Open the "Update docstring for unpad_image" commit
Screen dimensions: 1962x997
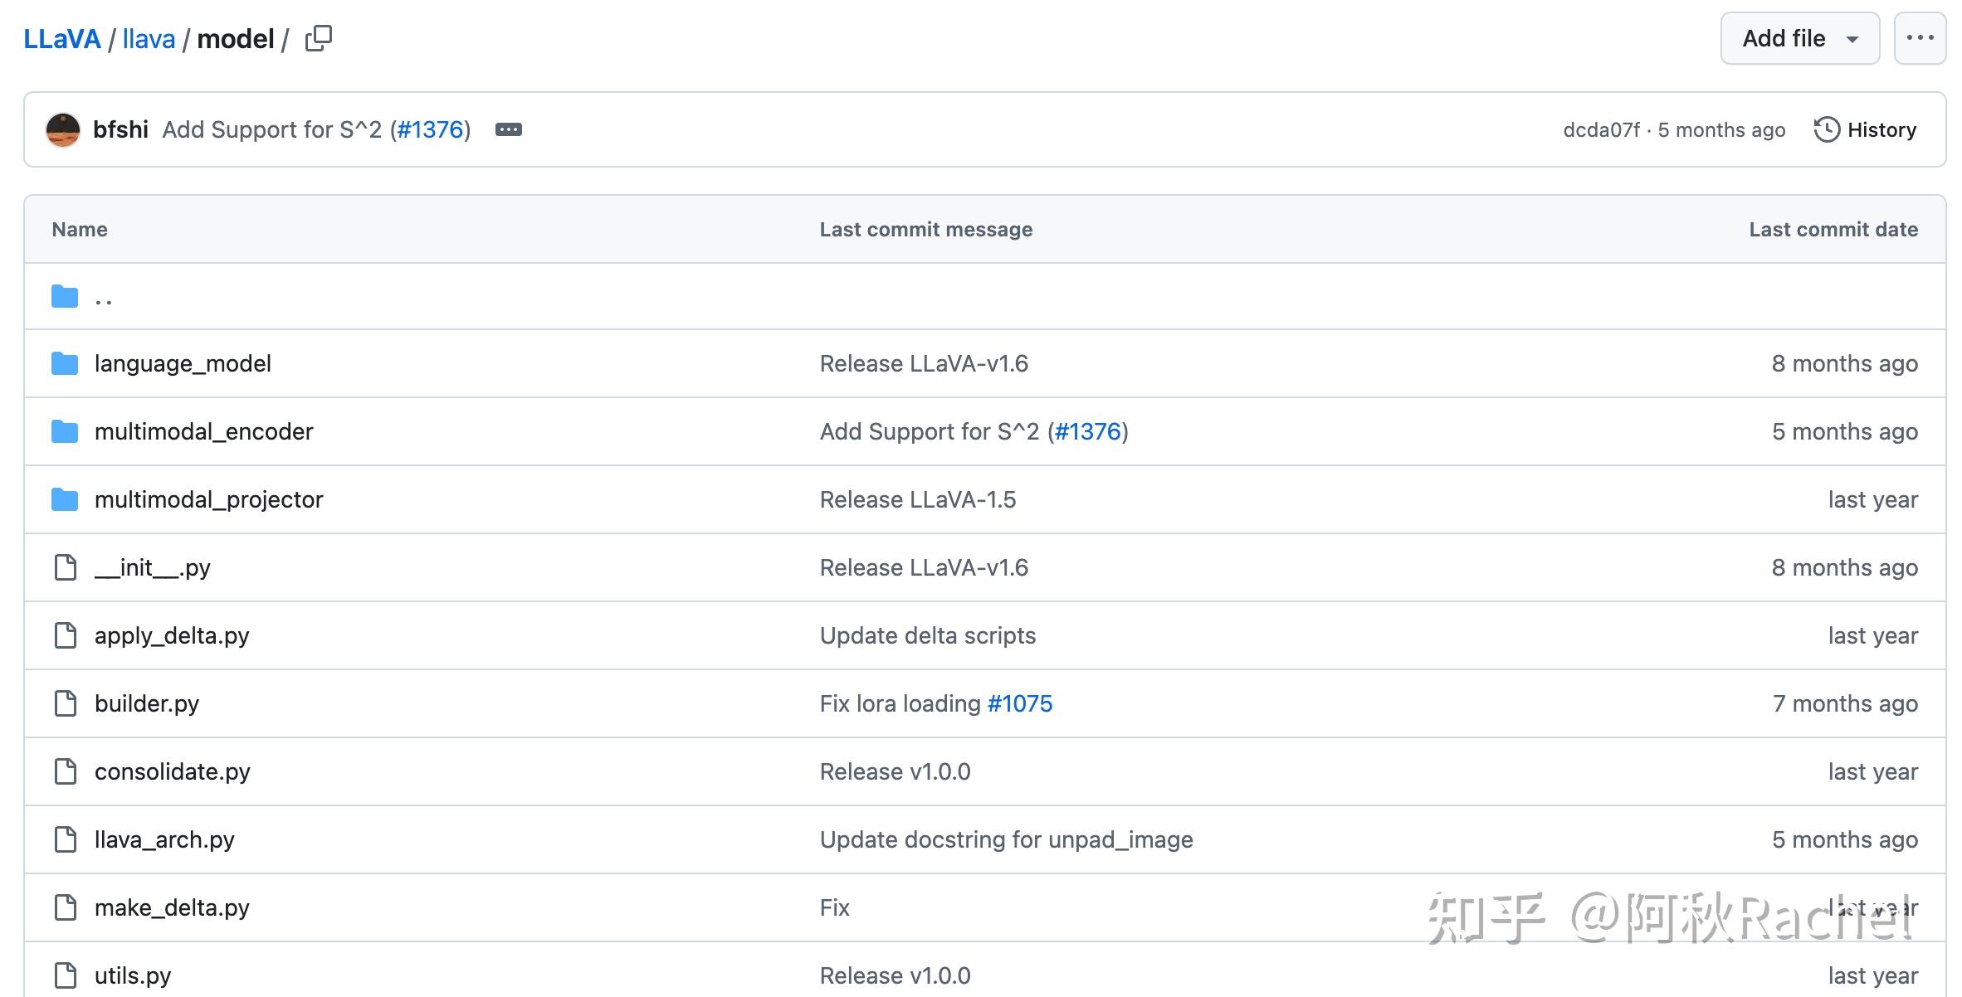coord(1006,839)
